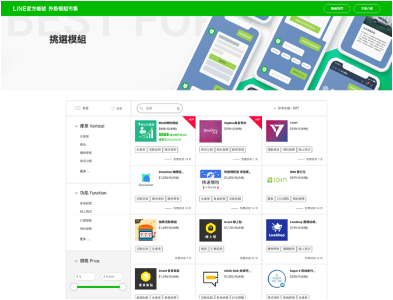Open the 17FIT module title
Screen dimensions: 393x300
(294, 123)
